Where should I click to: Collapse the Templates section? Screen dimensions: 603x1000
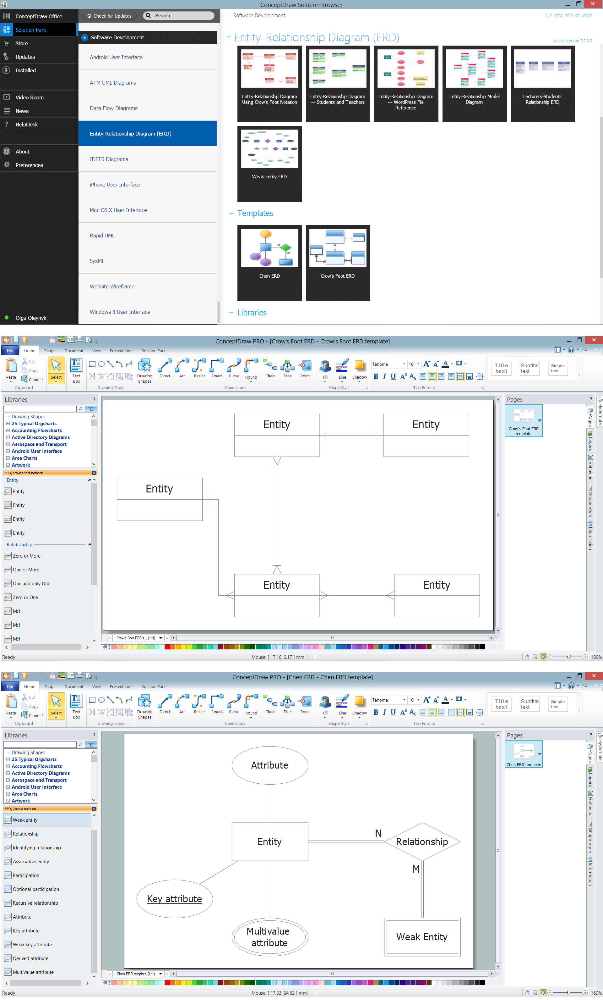(x=231, y=213)
